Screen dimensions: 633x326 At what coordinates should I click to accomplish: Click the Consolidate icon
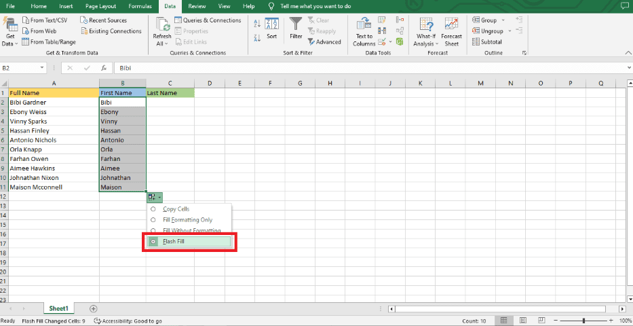[x=400, y=20]
